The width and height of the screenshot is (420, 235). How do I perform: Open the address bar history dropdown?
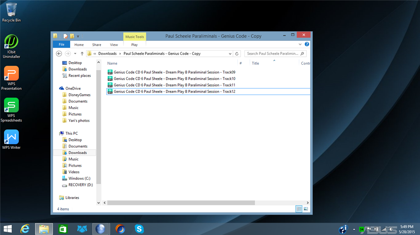tap(230, 54)
